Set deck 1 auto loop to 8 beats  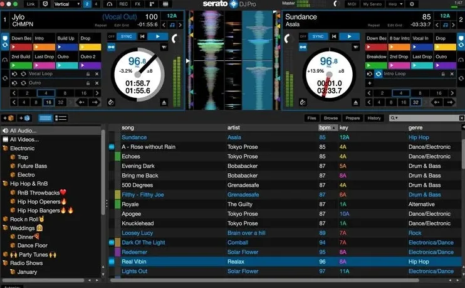pyautogui.click(x=65, y=93)
